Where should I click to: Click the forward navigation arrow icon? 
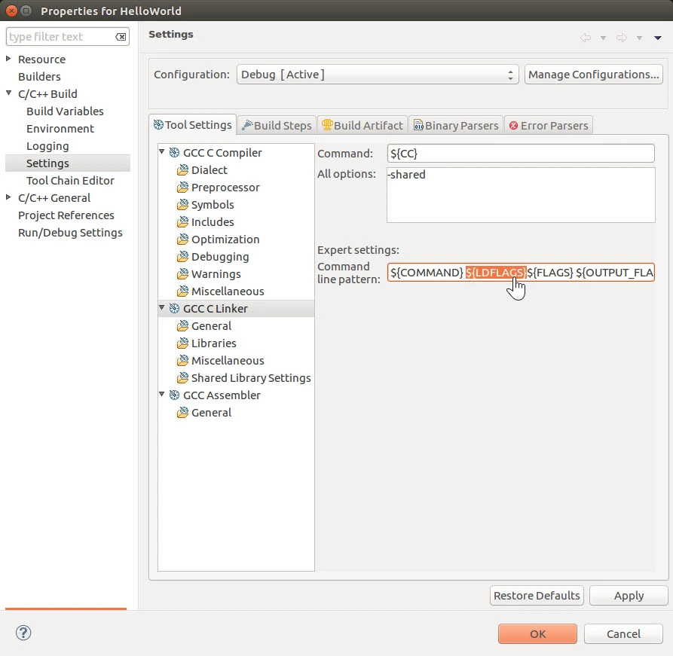621,38
